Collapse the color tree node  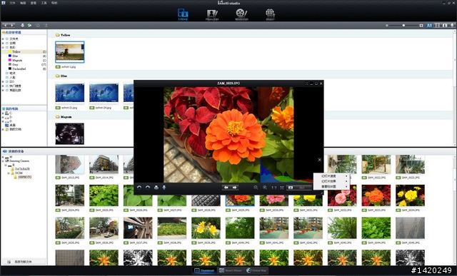point(3,47)
